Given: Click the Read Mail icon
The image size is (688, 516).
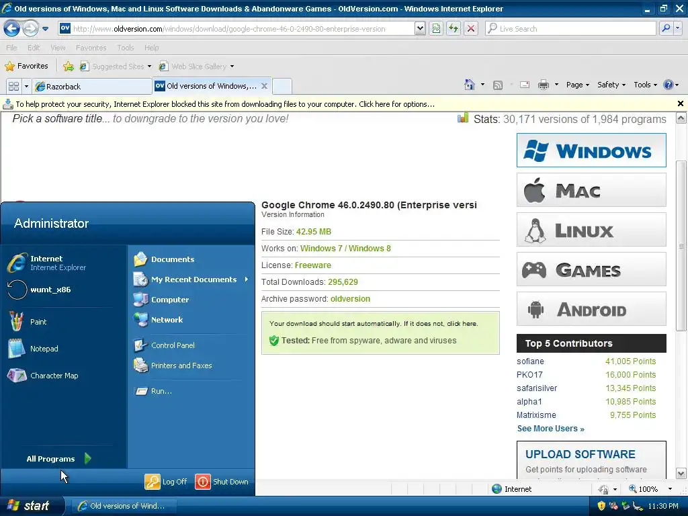Looking at the screenshot, I should 525,85.
